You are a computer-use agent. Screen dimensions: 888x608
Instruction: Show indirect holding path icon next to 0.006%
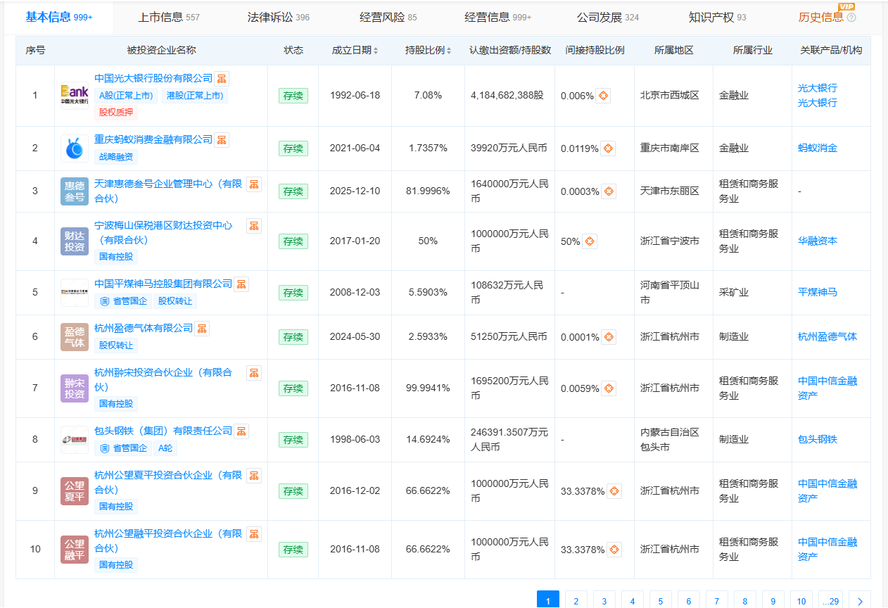[x=603, y=96]
